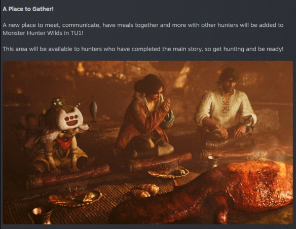
Task: Click the log seat under the woman
Action: point(161,160)
